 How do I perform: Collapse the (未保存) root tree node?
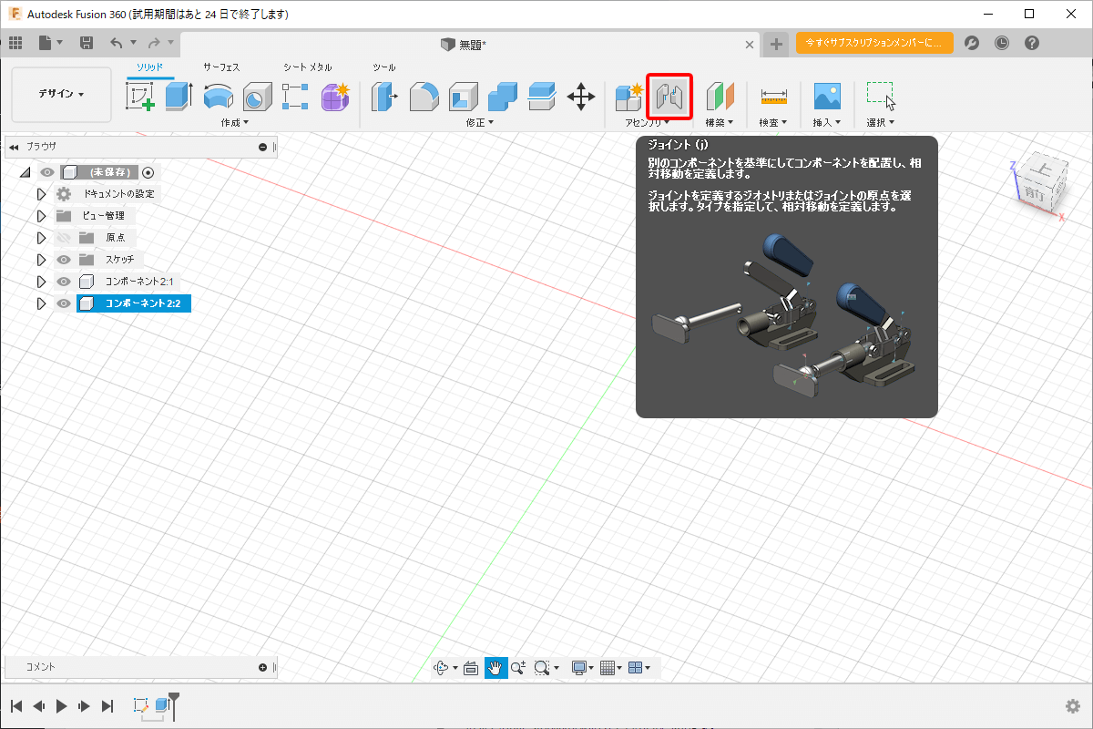[x=25, y=172]
